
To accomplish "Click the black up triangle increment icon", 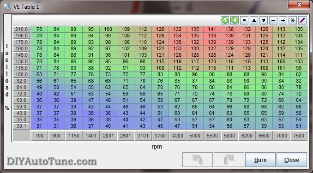I will tap(254, 20).
